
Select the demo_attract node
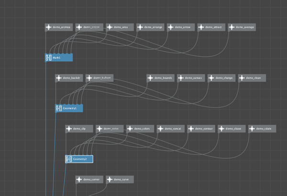211,27
